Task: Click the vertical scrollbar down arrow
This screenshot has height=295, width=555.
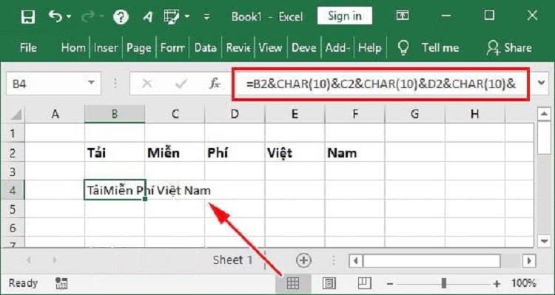Action: [544, 241]
